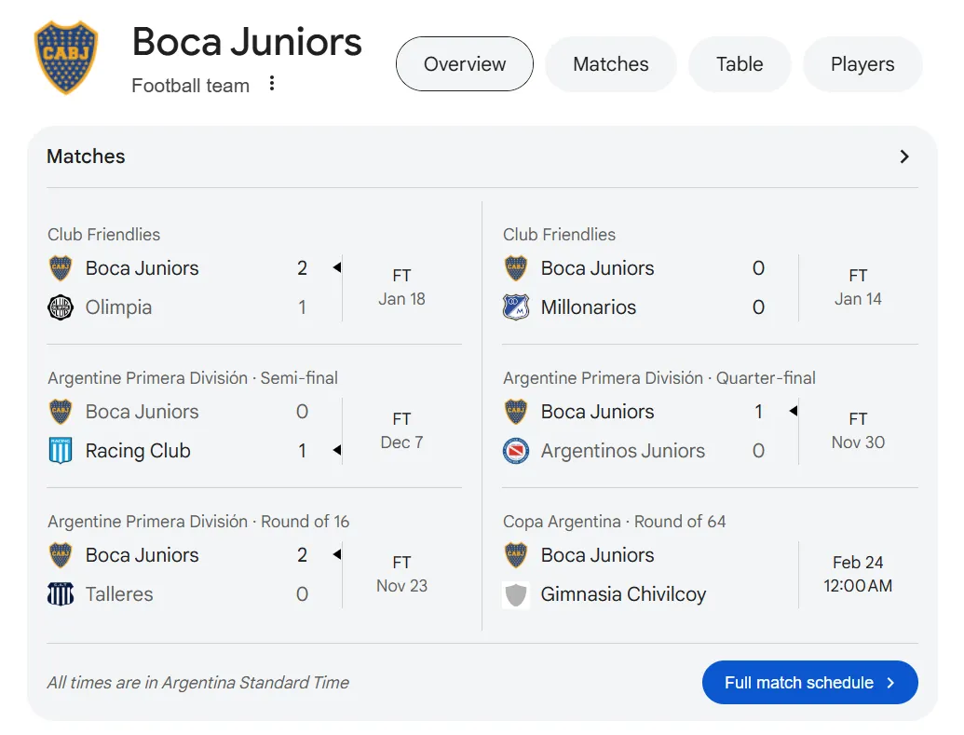
Task: Click the Millonarios club badge
Action: pos(515,307)
